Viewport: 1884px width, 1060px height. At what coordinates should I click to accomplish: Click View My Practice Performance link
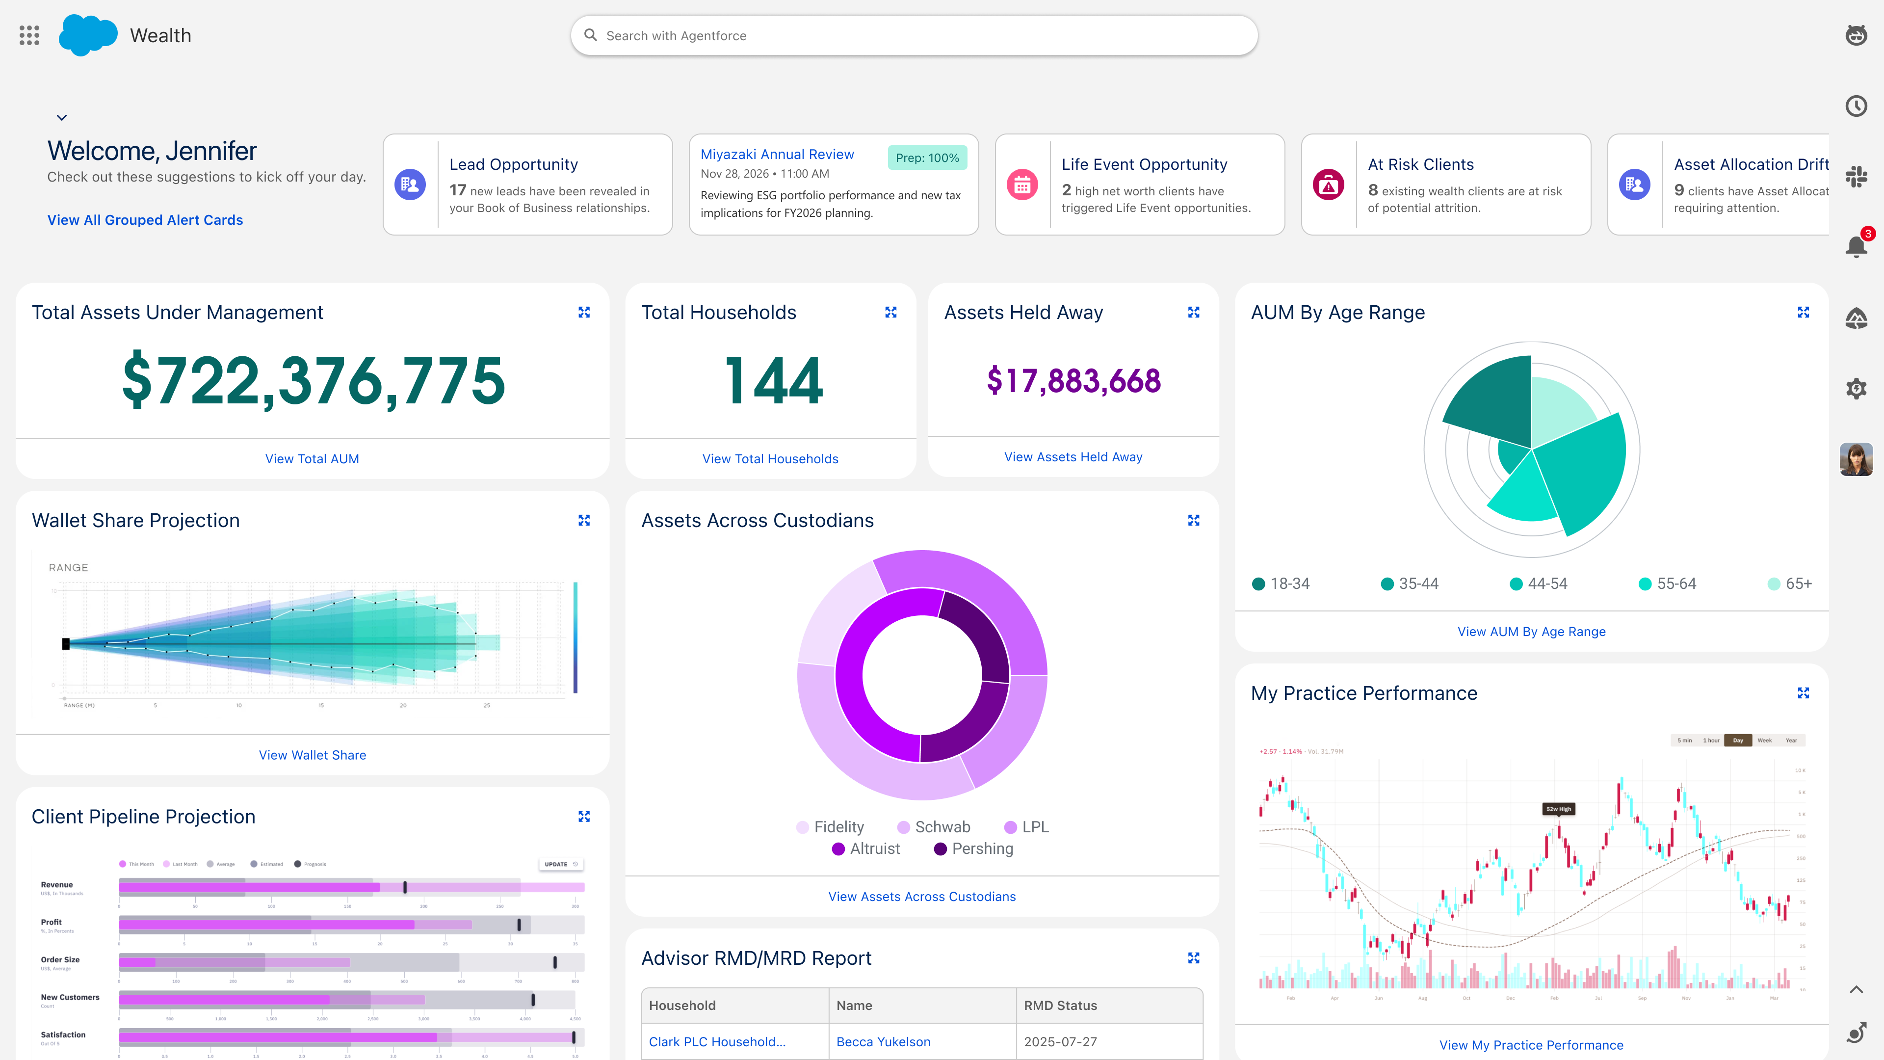pyautogui.click(x=1531, y=1045)
